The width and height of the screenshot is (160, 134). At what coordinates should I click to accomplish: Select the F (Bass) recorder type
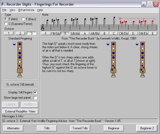tap(23, 19)
